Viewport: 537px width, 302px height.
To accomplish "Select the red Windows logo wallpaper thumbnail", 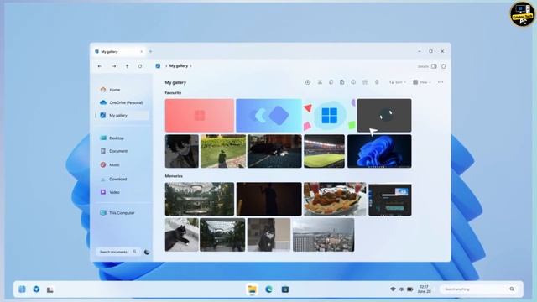I will click(200, 116).
